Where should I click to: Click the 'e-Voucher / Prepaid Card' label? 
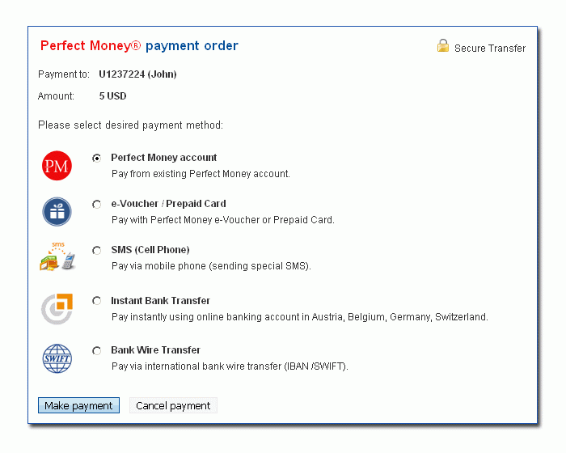pos(168,204)
